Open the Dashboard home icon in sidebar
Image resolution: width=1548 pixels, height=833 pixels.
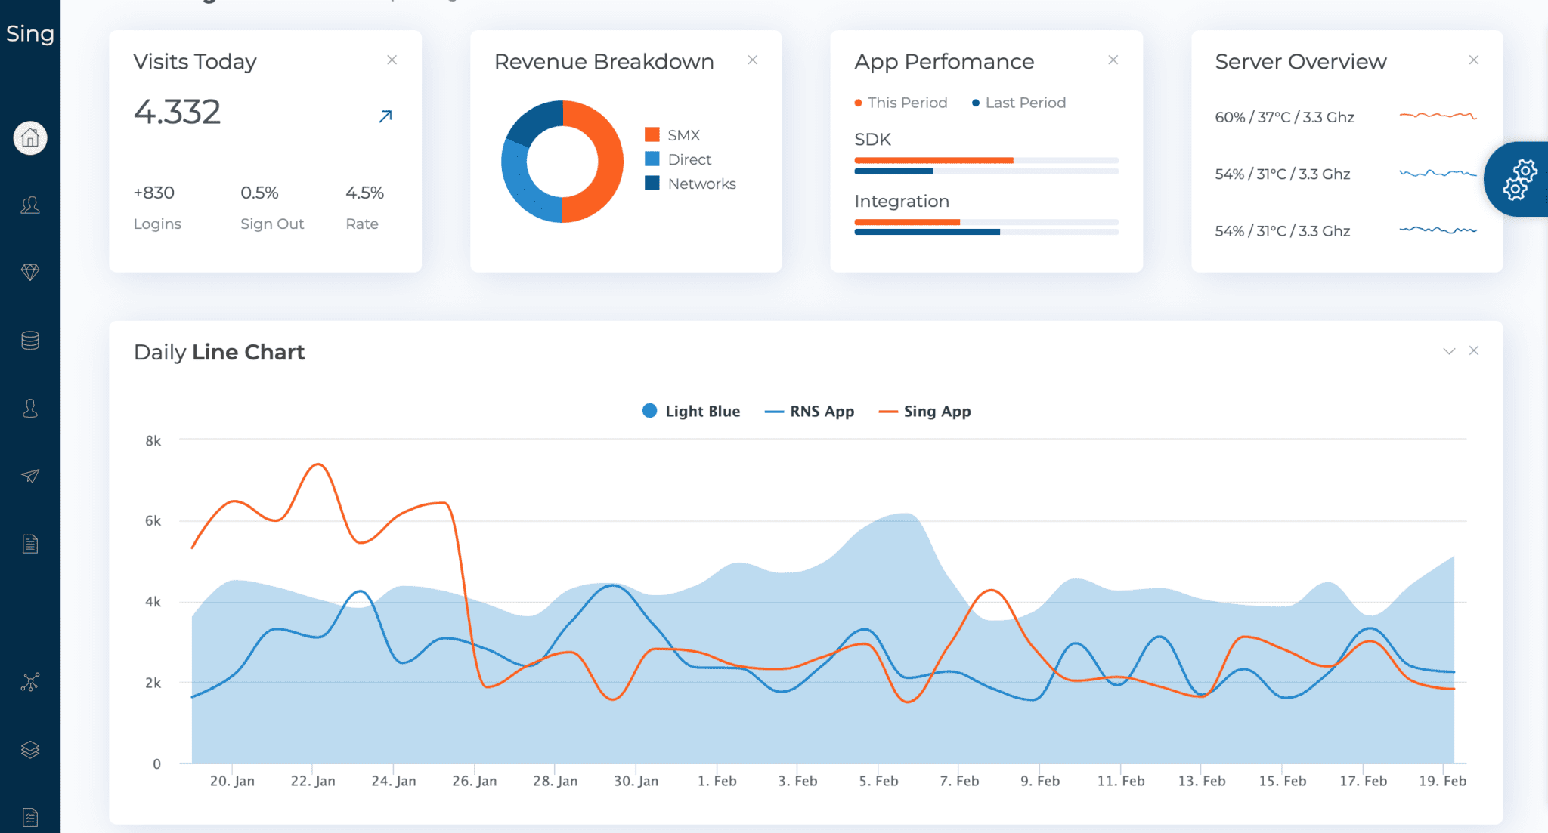(x=30, y=138)
